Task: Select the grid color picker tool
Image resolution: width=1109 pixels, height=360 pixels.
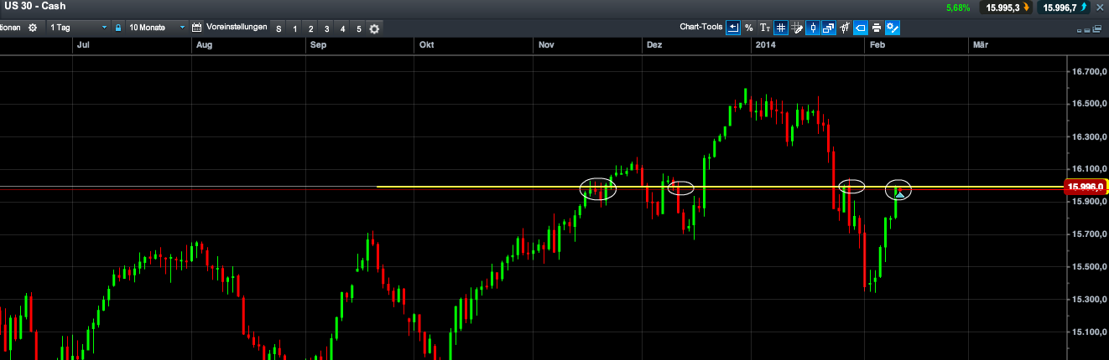Action: [797, 28]
